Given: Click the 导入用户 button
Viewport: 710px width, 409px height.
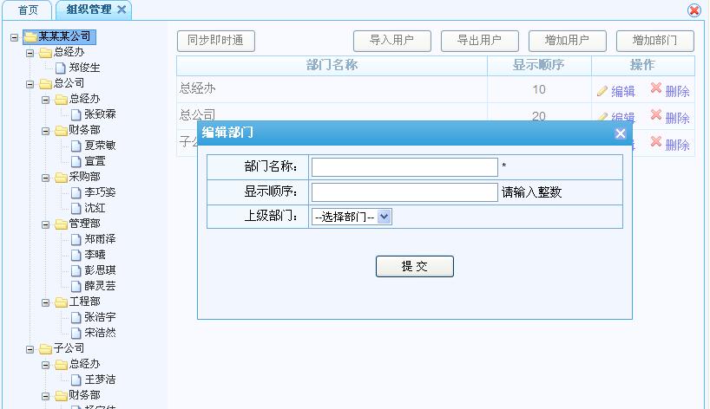Looking at the screenshot, I should (391, 41).
